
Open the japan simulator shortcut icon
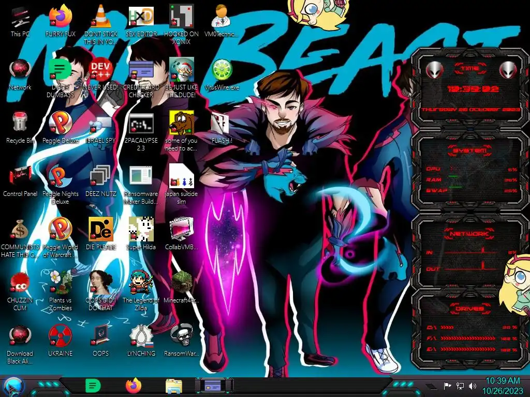pos(181,185)
